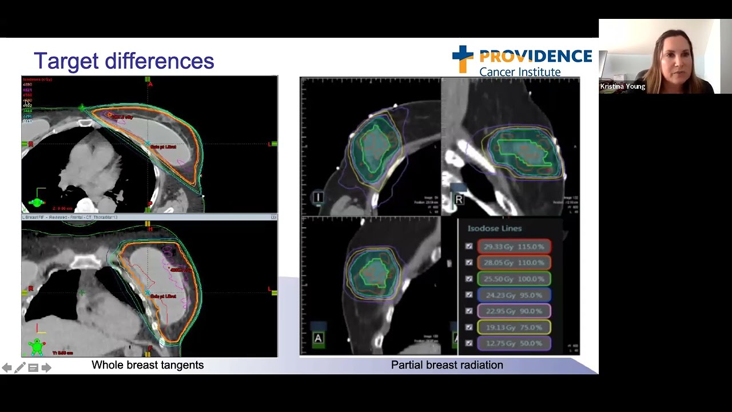Go to the previous slide arrow
The width and height of the screenshot is (732, 412).
(x=6, y=368)
